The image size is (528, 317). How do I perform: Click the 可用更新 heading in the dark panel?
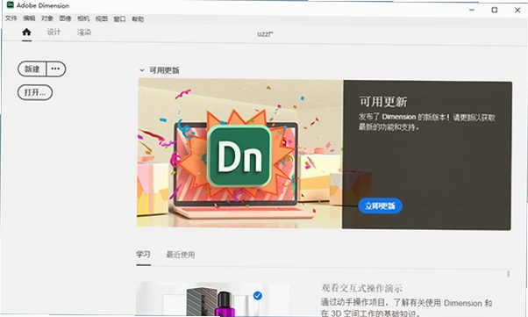[383, 102]
